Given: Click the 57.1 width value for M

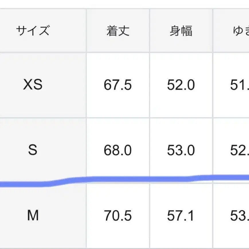Looking at the screenshot, I should (x=181, y=216).
